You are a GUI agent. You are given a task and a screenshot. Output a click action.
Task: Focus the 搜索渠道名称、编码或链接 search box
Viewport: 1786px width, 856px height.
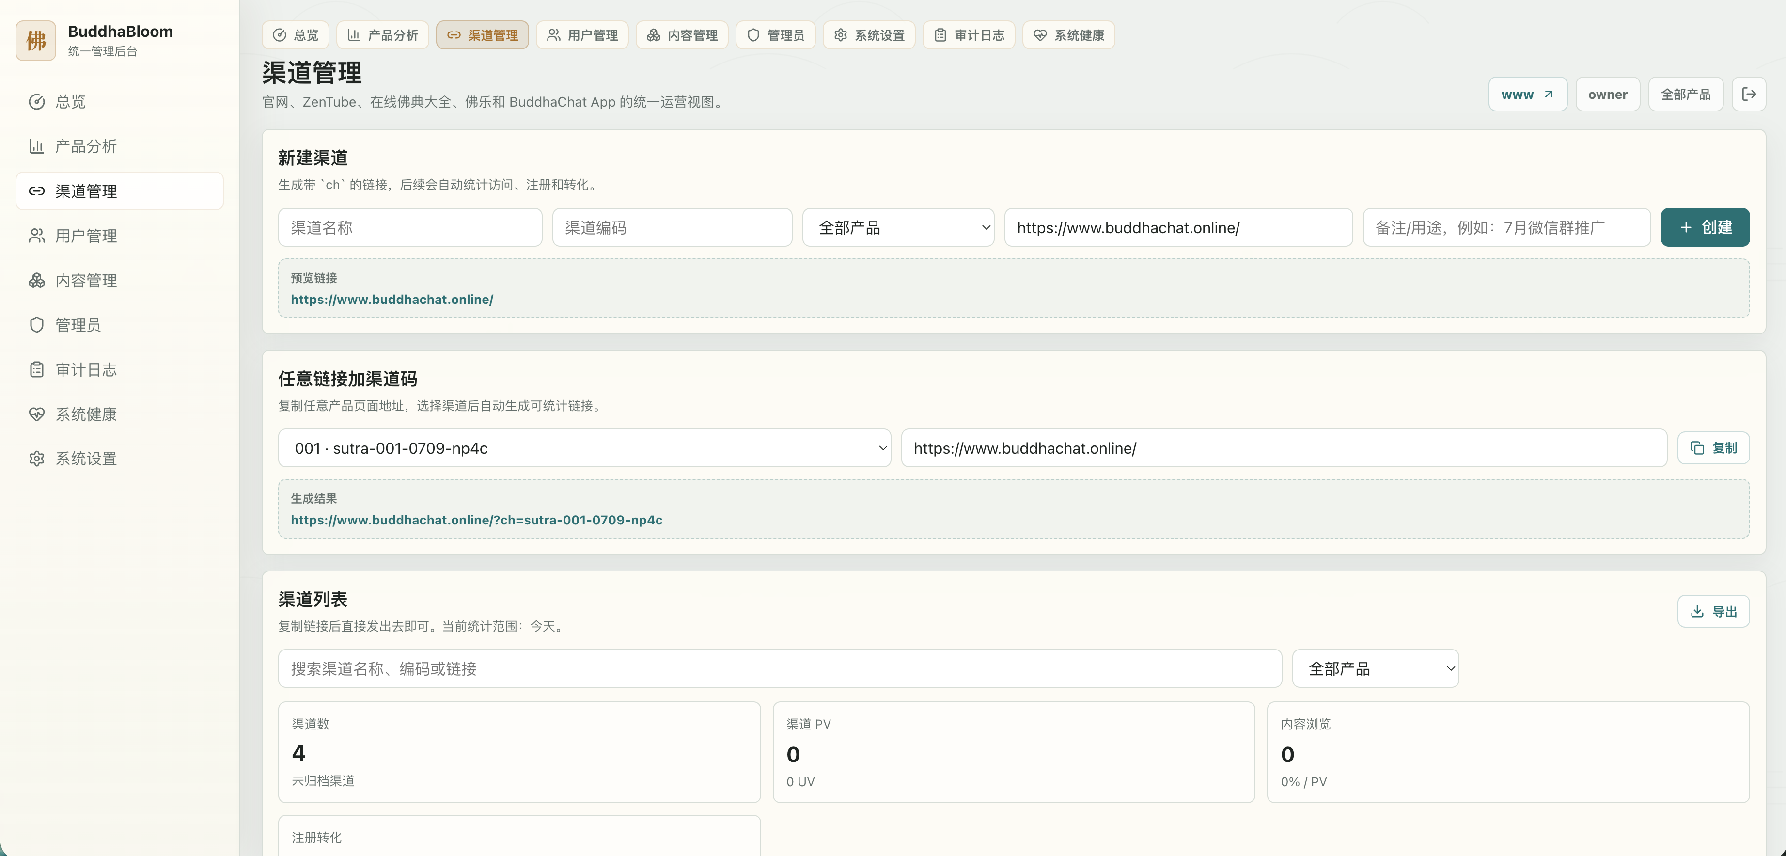780,669
